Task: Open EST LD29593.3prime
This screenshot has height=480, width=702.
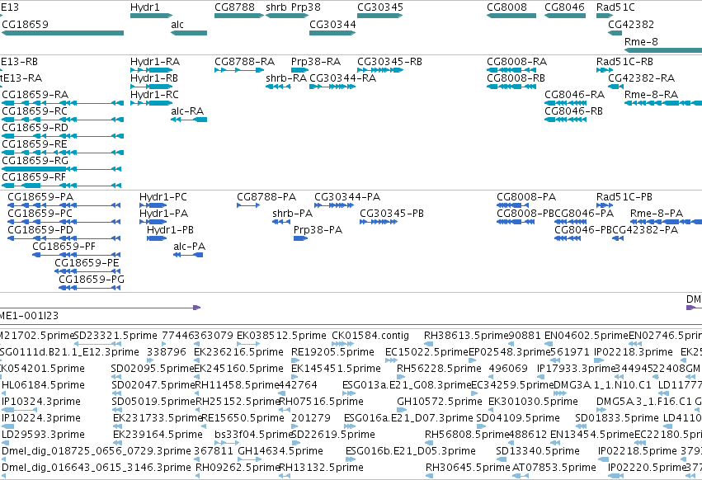Action: click(43, 435)
